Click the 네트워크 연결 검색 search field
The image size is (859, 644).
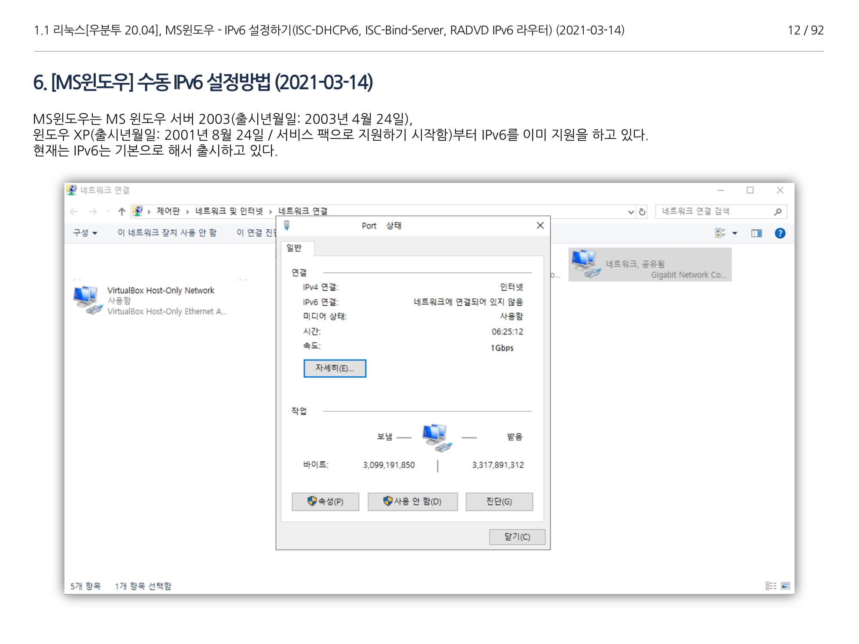point(713,212)
